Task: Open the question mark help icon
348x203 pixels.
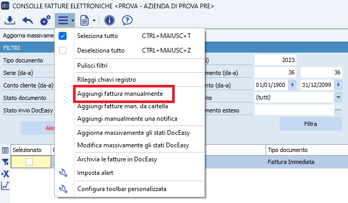Action: coord(127,20)
